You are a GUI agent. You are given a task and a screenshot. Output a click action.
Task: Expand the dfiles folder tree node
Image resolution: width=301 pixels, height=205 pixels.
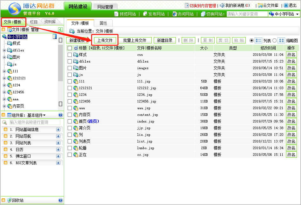[x=4, y=50]
